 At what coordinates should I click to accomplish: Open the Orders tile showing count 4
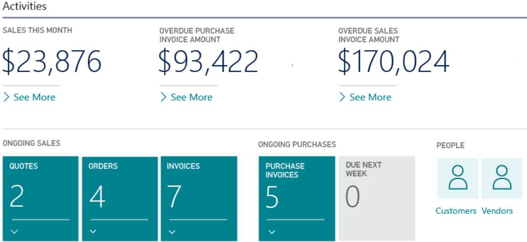pos(119,196)
